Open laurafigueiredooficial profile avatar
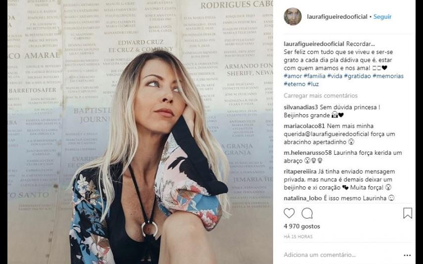 click(x=293, y=16)
